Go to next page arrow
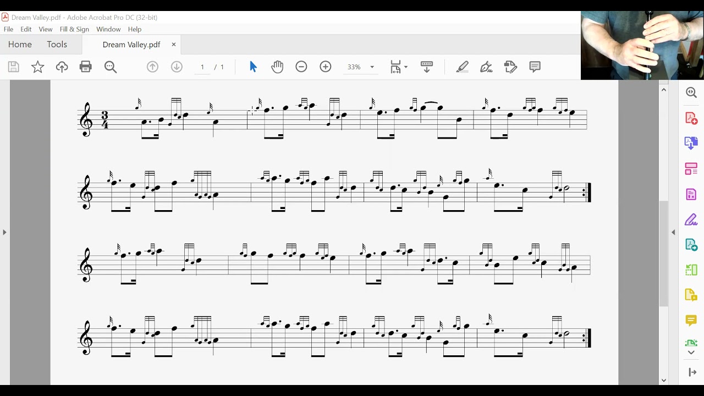Image resolution: width=704 pixels, height=396 pixels. [x=177, y=67]
